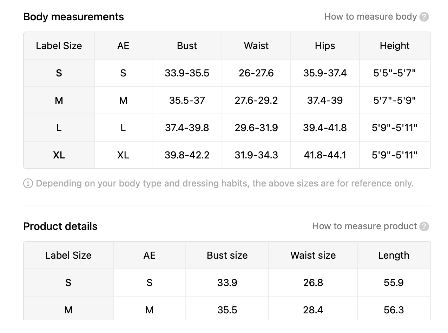Click the Length column header
The width and height of the screenshot is (448, 333).
point(394,255)
